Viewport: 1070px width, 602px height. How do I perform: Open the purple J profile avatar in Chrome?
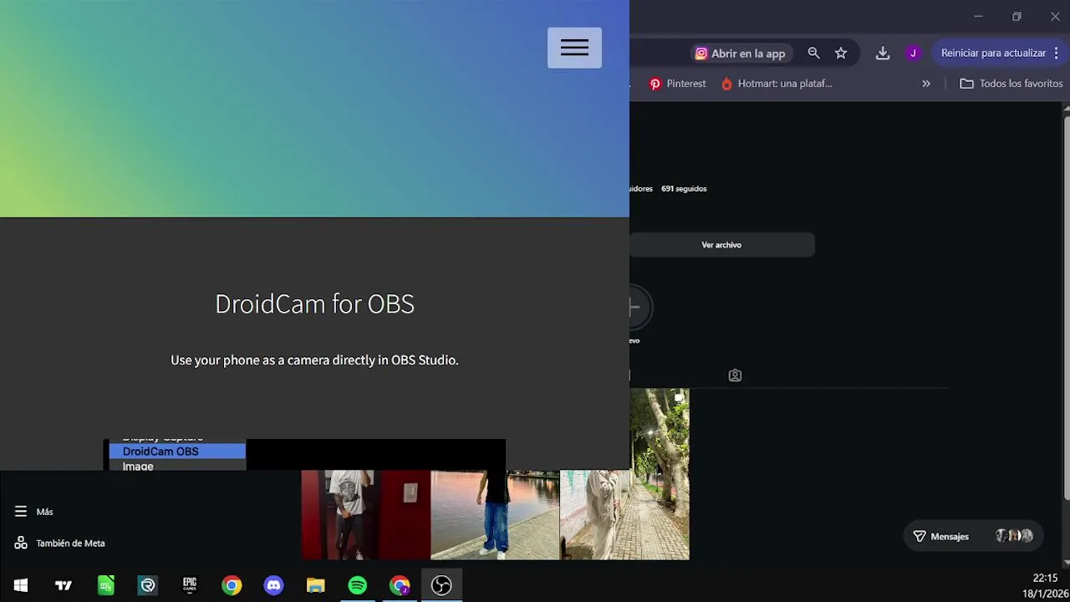tap(913, 53)
